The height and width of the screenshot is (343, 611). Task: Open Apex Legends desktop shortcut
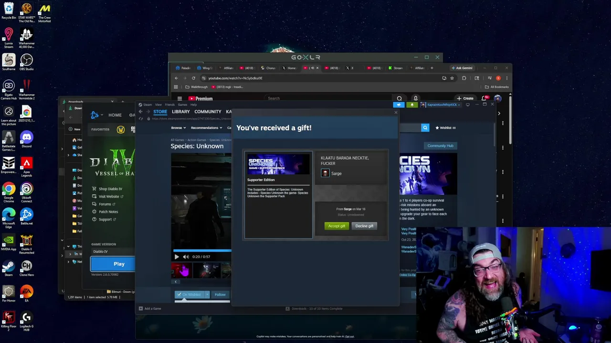point(26,167)
